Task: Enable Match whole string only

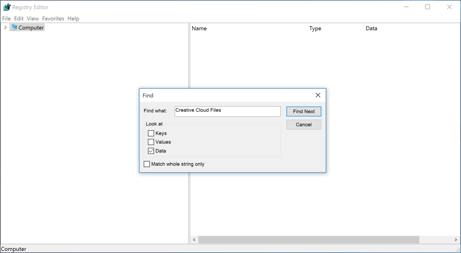Action: click(x=147, y=164)
